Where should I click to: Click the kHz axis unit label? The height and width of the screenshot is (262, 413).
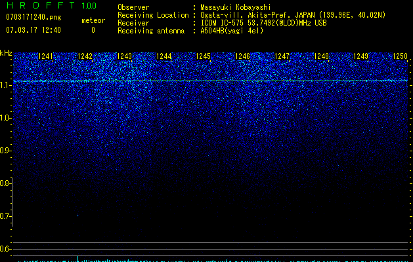click(x=6, y=53)
